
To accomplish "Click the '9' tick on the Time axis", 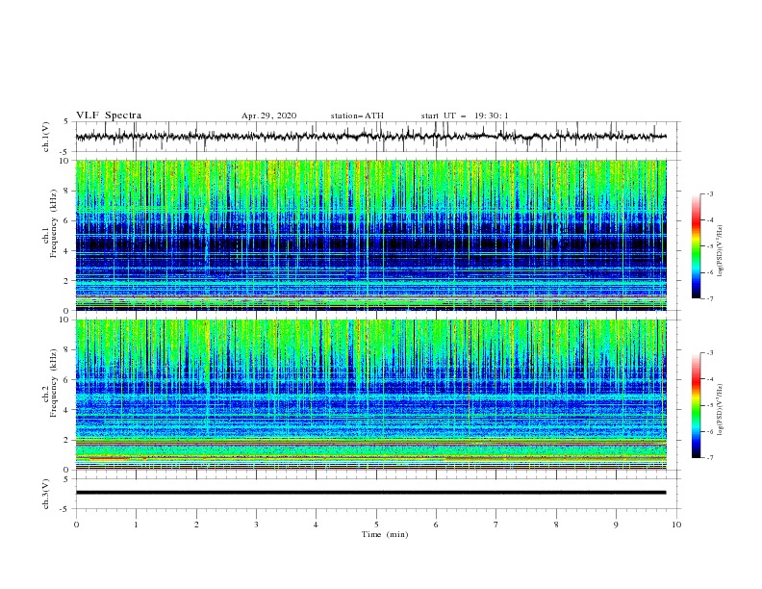I will [616, 525].
